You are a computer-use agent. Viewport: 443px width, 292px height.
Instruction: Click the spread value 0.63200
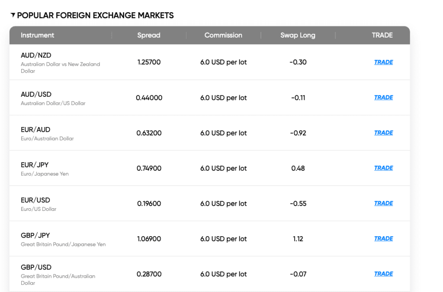(x=149, y=133)
